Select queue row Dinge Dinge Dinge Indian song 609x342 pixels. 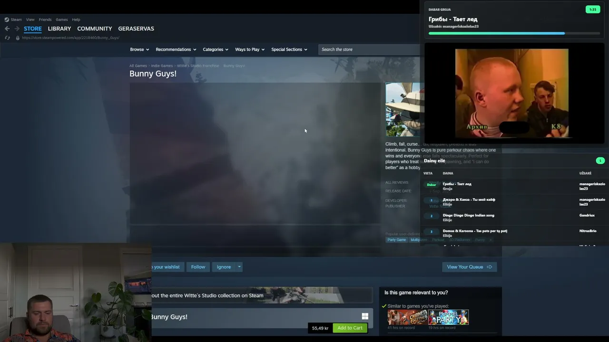(x=514, y=218)
